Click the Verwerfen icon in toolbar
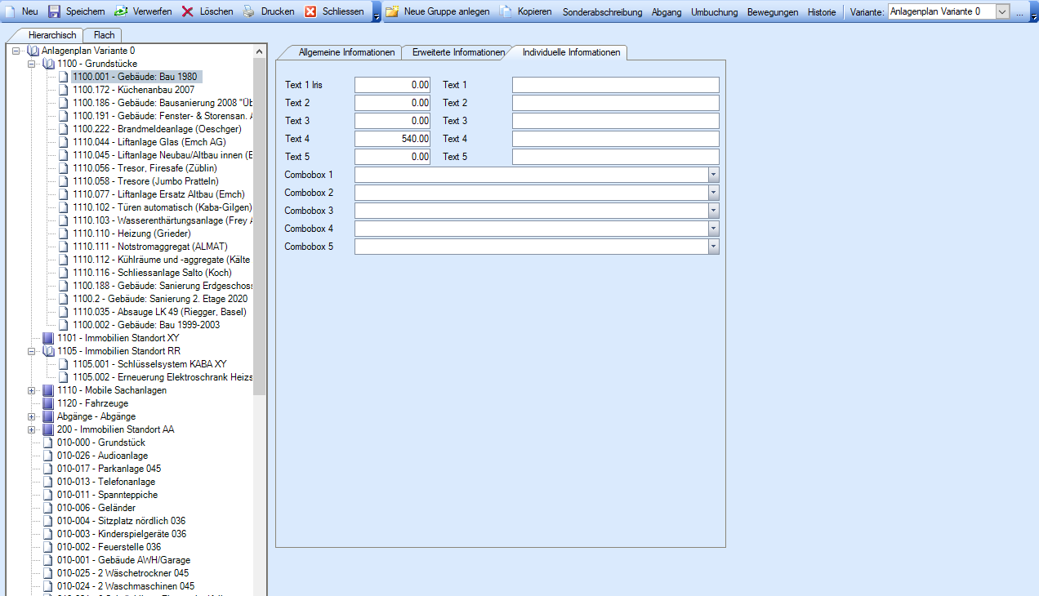Screen dimensions: 1039x596 click(x=120, y=12)
